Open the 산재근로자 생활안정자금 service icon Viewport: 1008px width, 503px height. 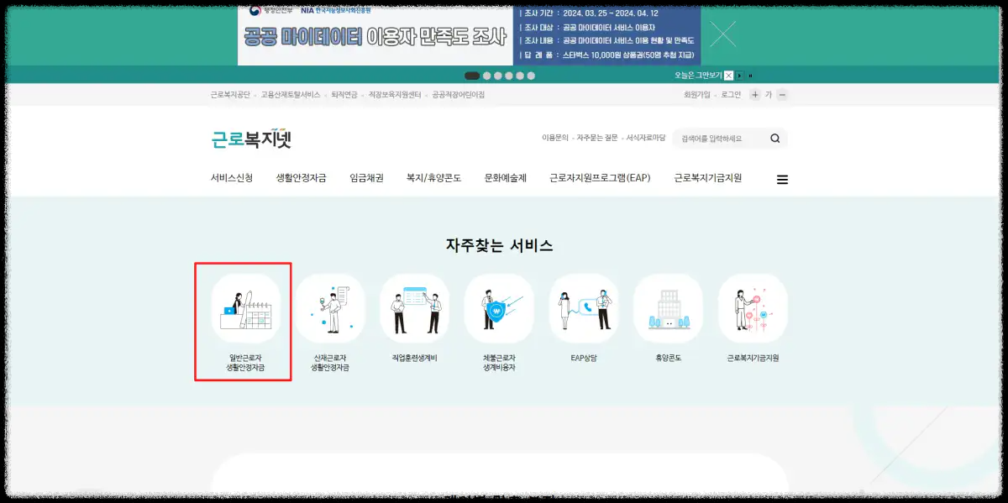330,308
